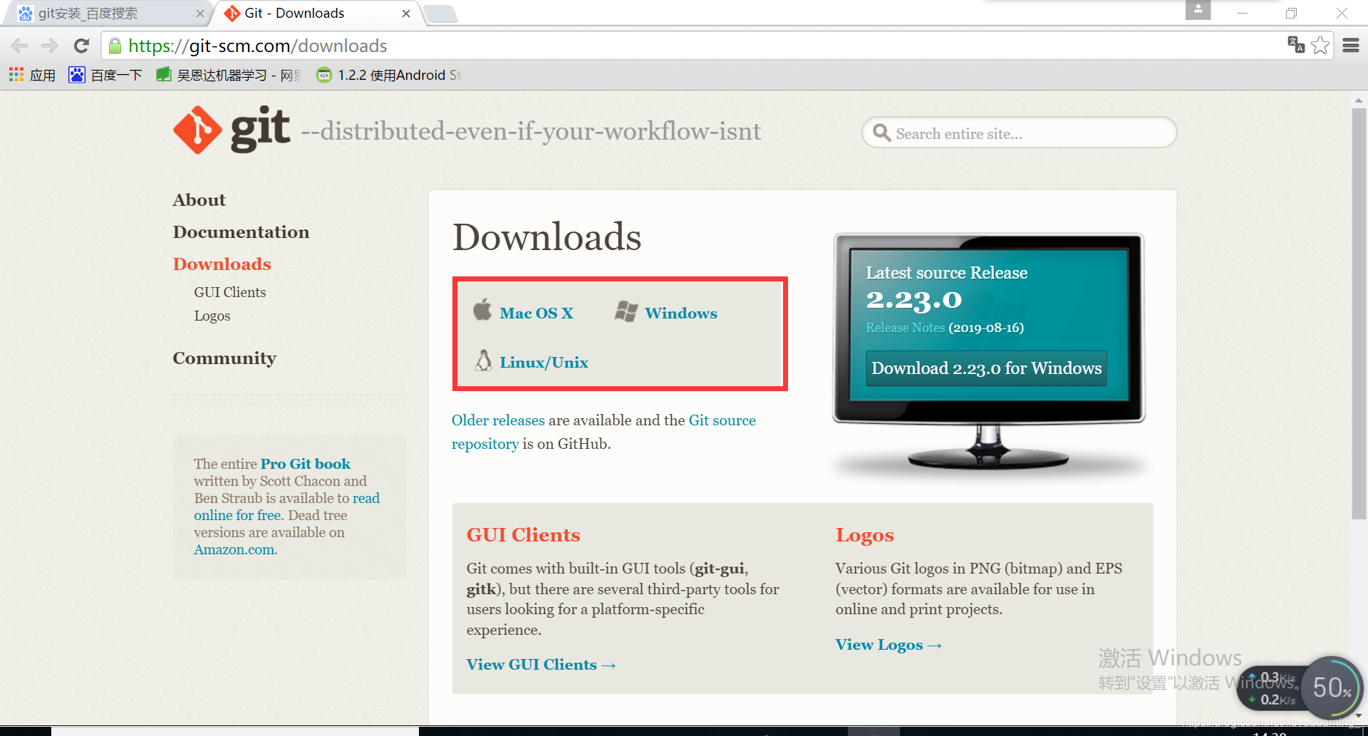Click the Windows download link
1368x736 pixels.
(x=681, y=313)
